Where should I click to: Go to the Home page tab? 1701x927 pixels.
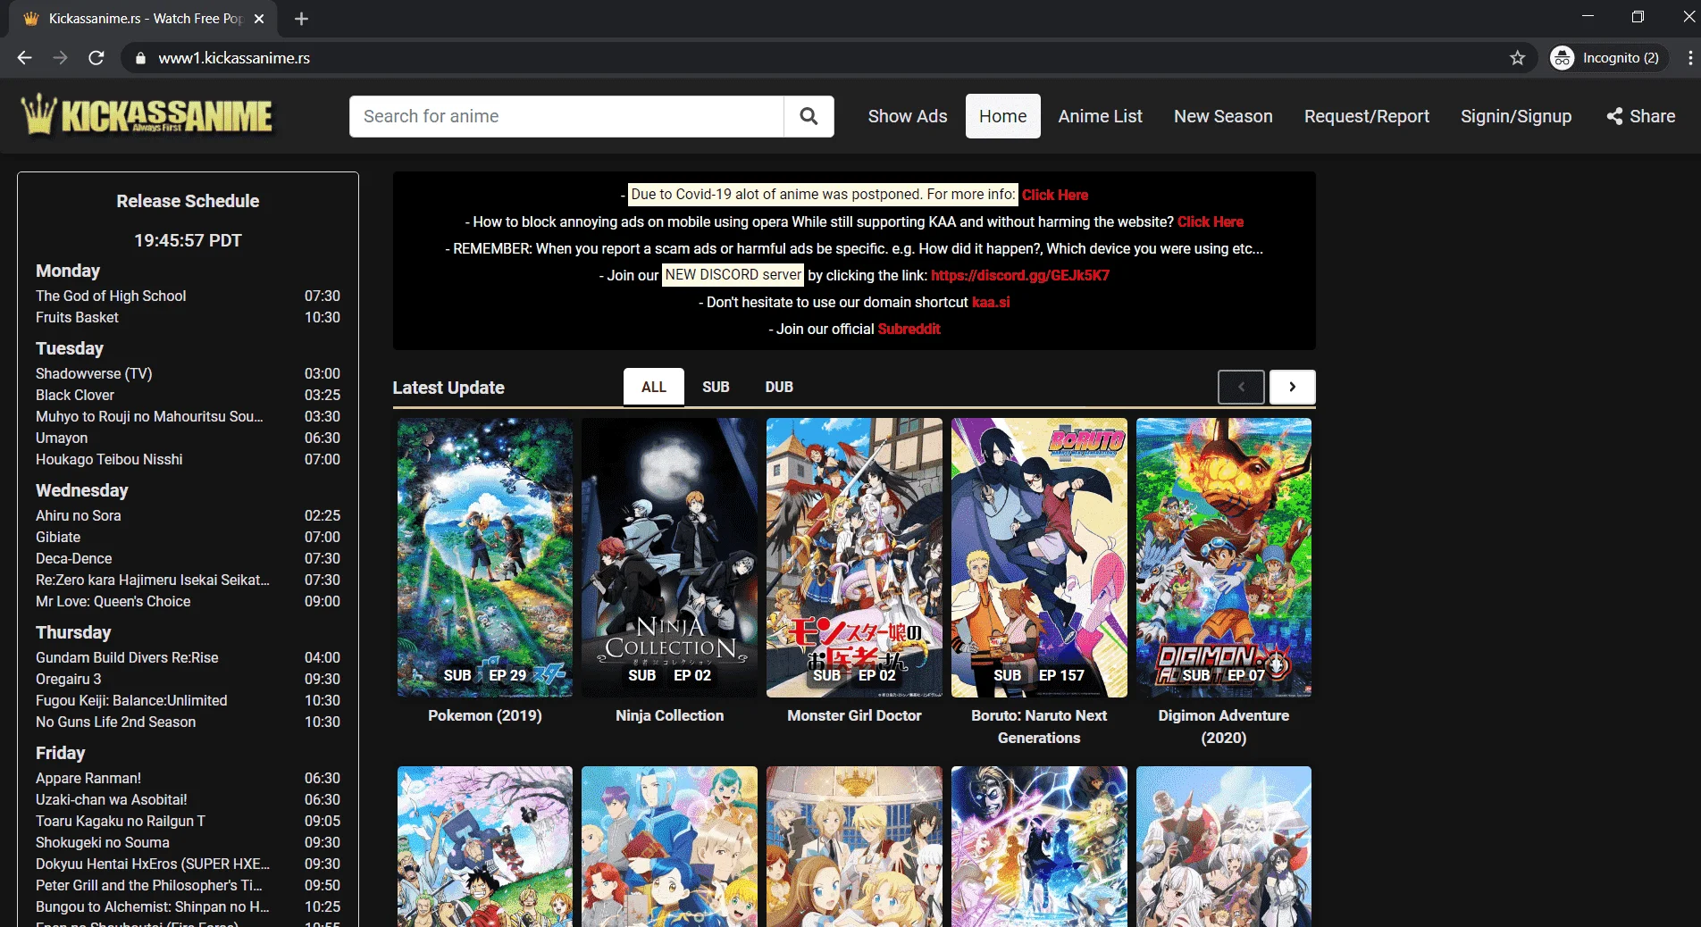click(x=1002, y=116)
